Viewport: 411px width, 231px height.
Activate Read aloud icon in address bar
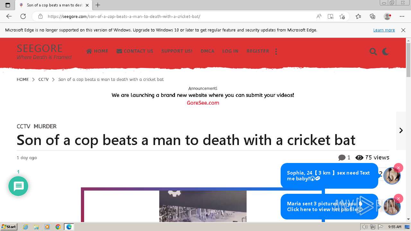coord(319,16)
